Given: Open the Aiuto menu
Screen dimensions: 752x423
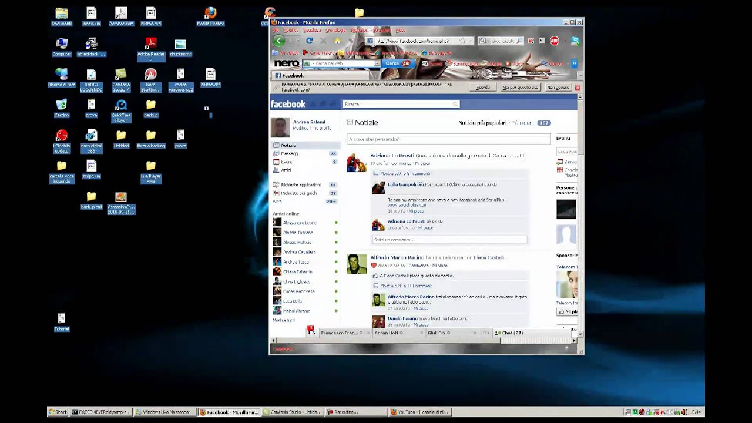Looking at the screenshot, I should (x=400, y=30).
